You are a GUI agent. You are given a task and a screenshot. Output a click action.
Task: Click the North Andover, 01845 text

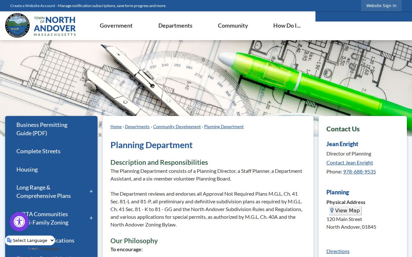coord(351,227)
